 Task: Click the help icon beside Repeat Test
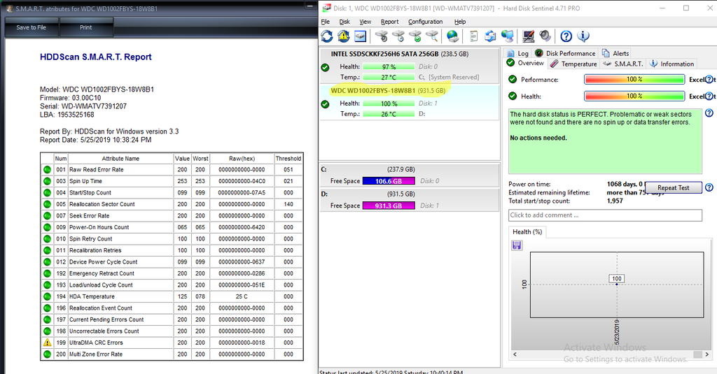[x=709, y=187]
